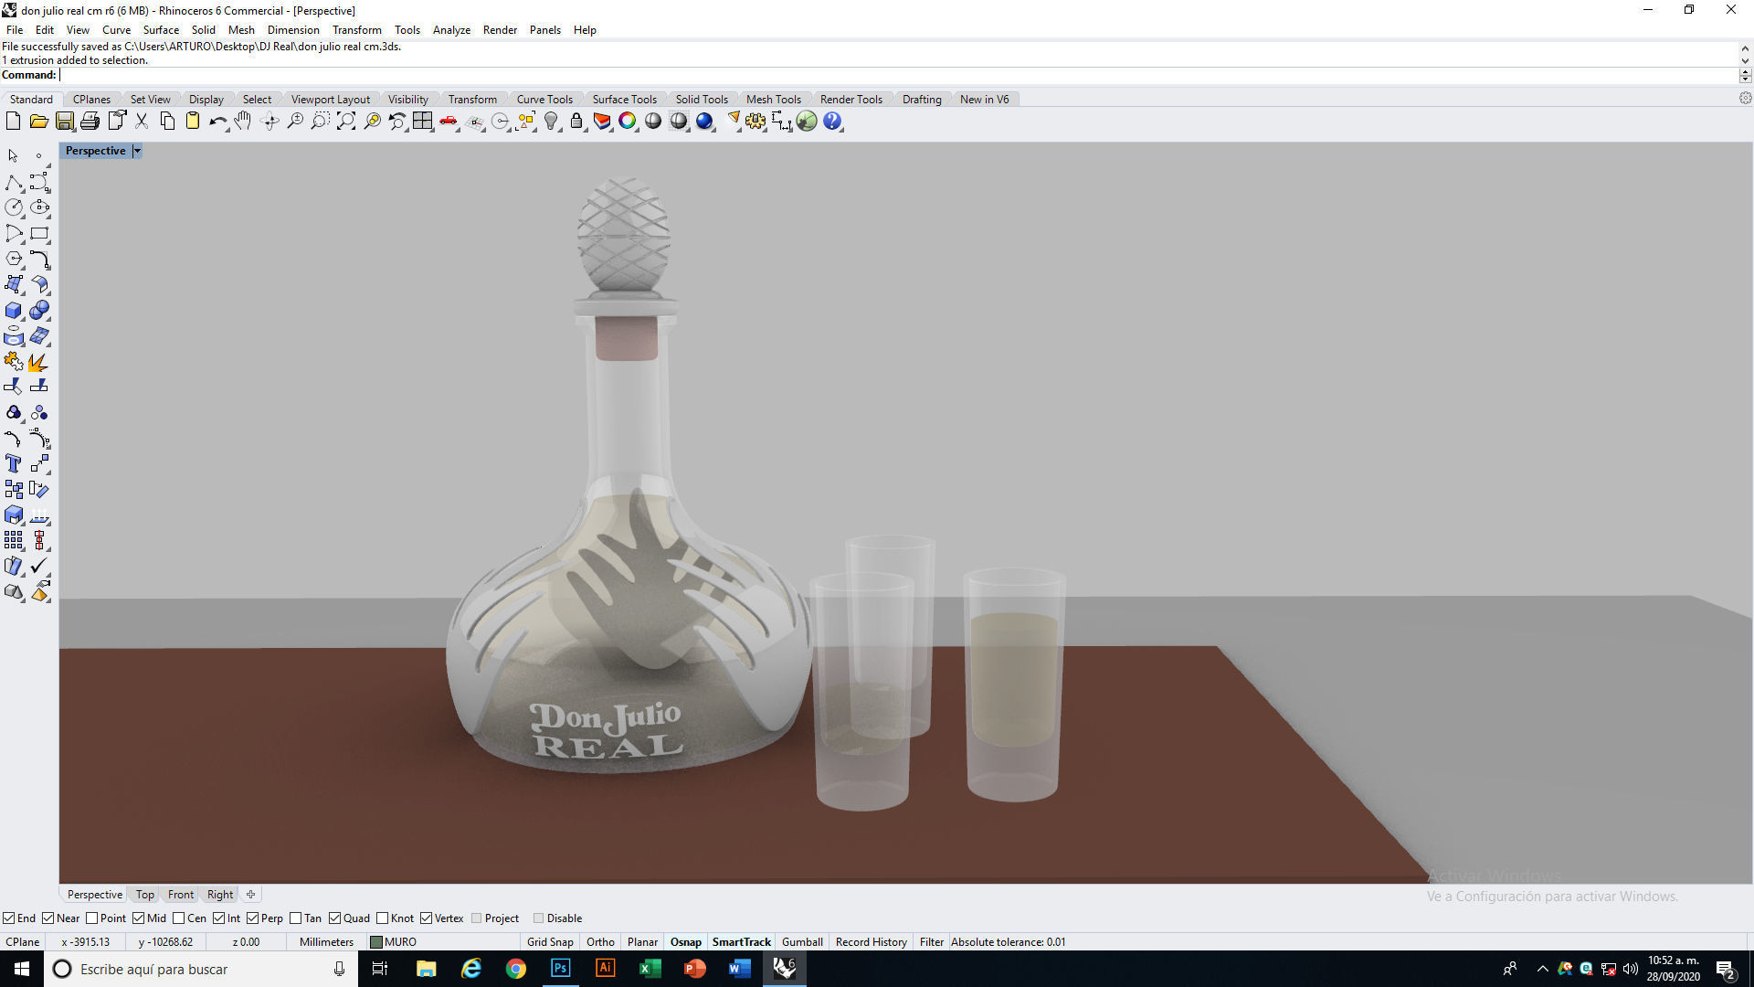
Task: Open the Layers panel icon
Action: (x=602, y=121)
